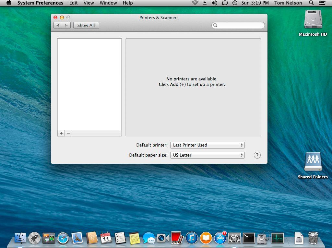Open the Apple menu
Image resolution: width=332 pixels, height=248 pixels.
click(9, 3)
